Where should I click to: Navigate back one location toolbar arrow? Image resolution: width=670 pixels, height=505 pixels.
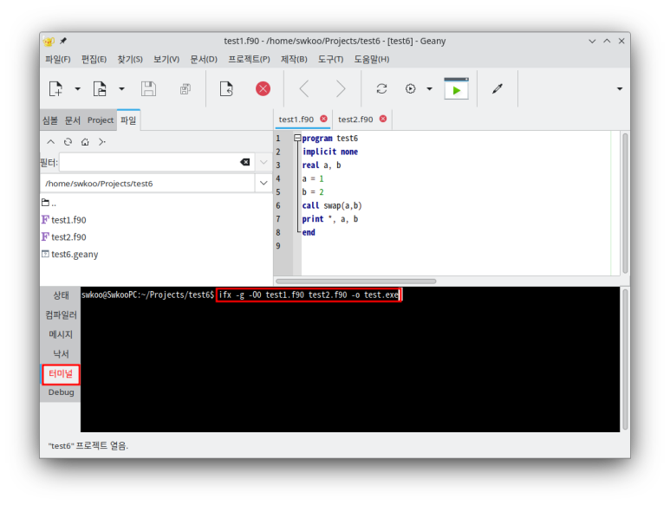pos(304,89)
